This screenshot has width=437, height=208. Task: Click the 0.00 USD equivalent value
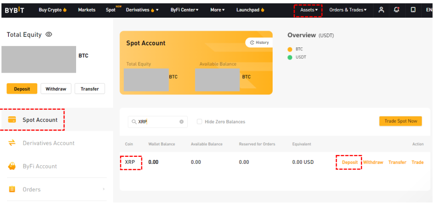pos(303,162)
